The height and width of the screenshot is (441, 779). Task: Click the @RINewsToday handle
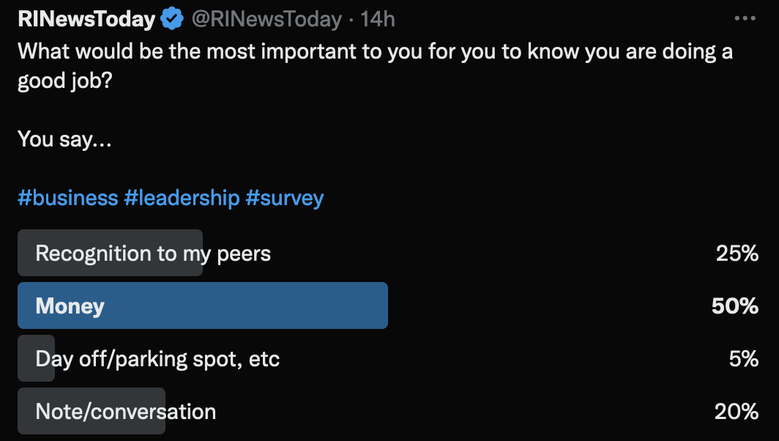tap(266, 19)
